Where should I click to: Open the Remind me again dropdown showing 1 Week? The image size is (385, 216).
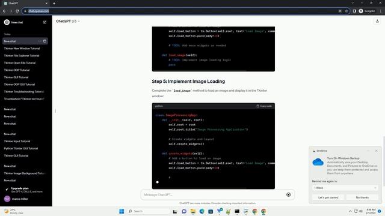(x=345, y=188)
